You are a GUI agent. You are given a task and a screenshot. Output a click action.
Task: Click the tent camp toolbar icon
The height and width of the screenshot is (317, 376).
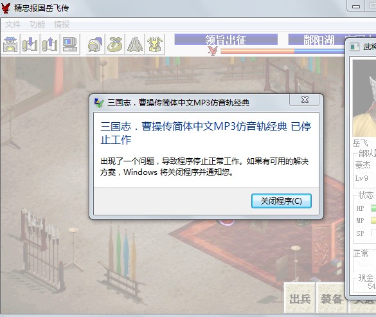coord(135,44)
